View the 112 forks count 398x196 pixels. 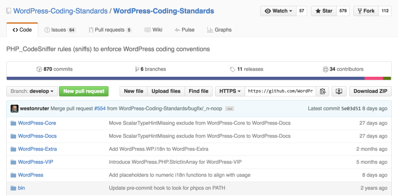pos(385,11)
